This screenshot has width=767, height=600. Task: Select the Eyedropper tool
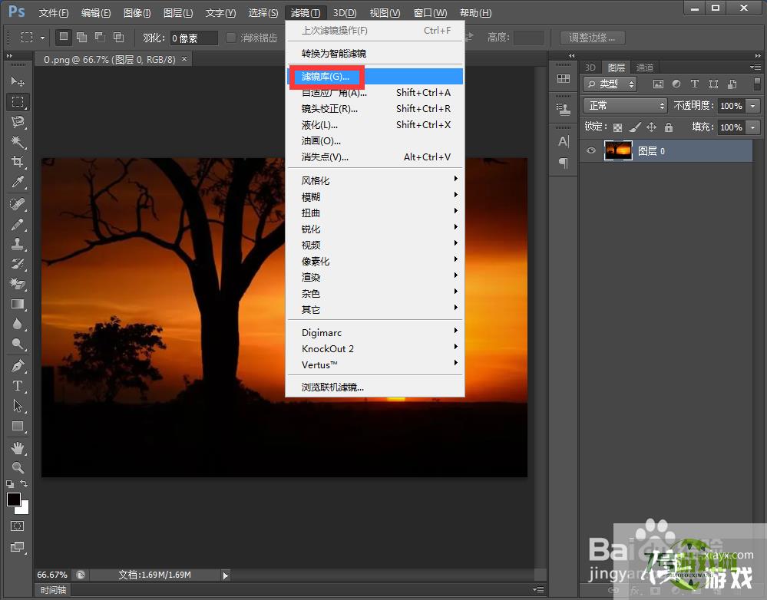(18, 182)
